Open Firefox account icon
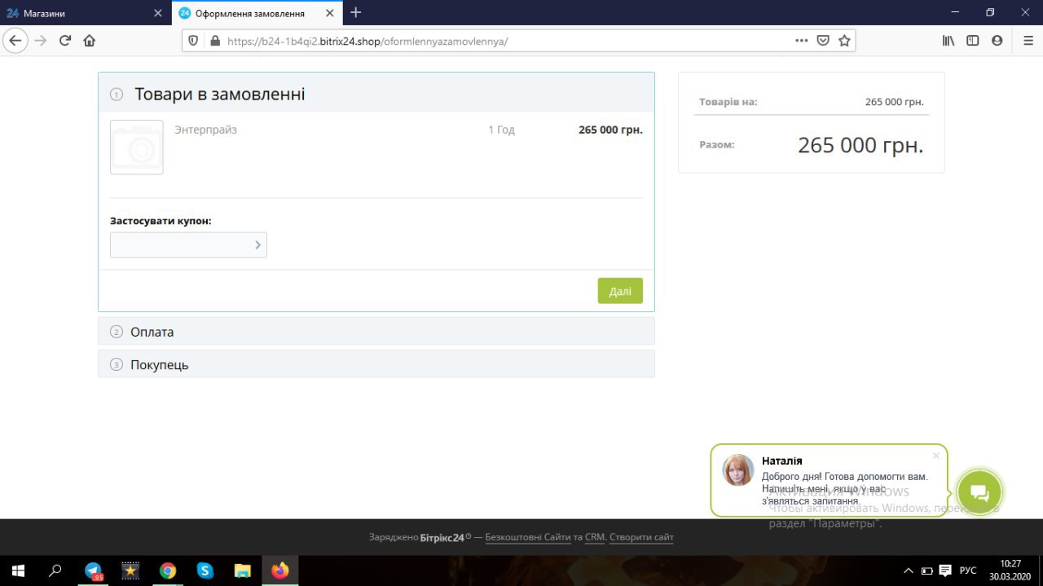The width and height of the screenshot is (1043, 586). click(997, 41)
